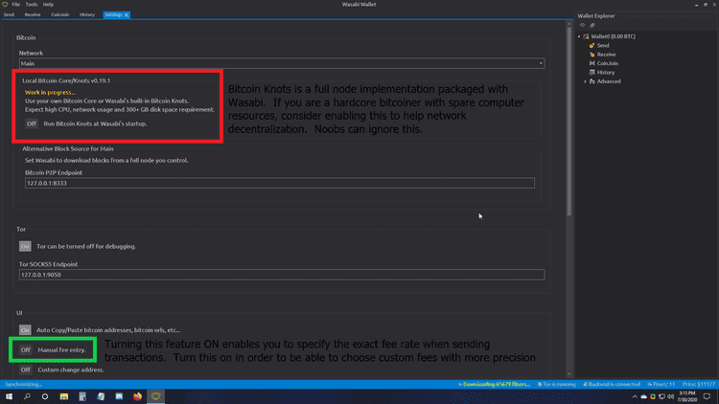Toggle Auto Copy/Paste bitcoin addresses switch

click(x=25, y=329)
